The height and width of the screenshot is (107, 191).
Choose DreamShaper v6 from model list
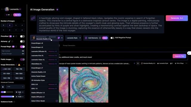(x=44, y=43)
